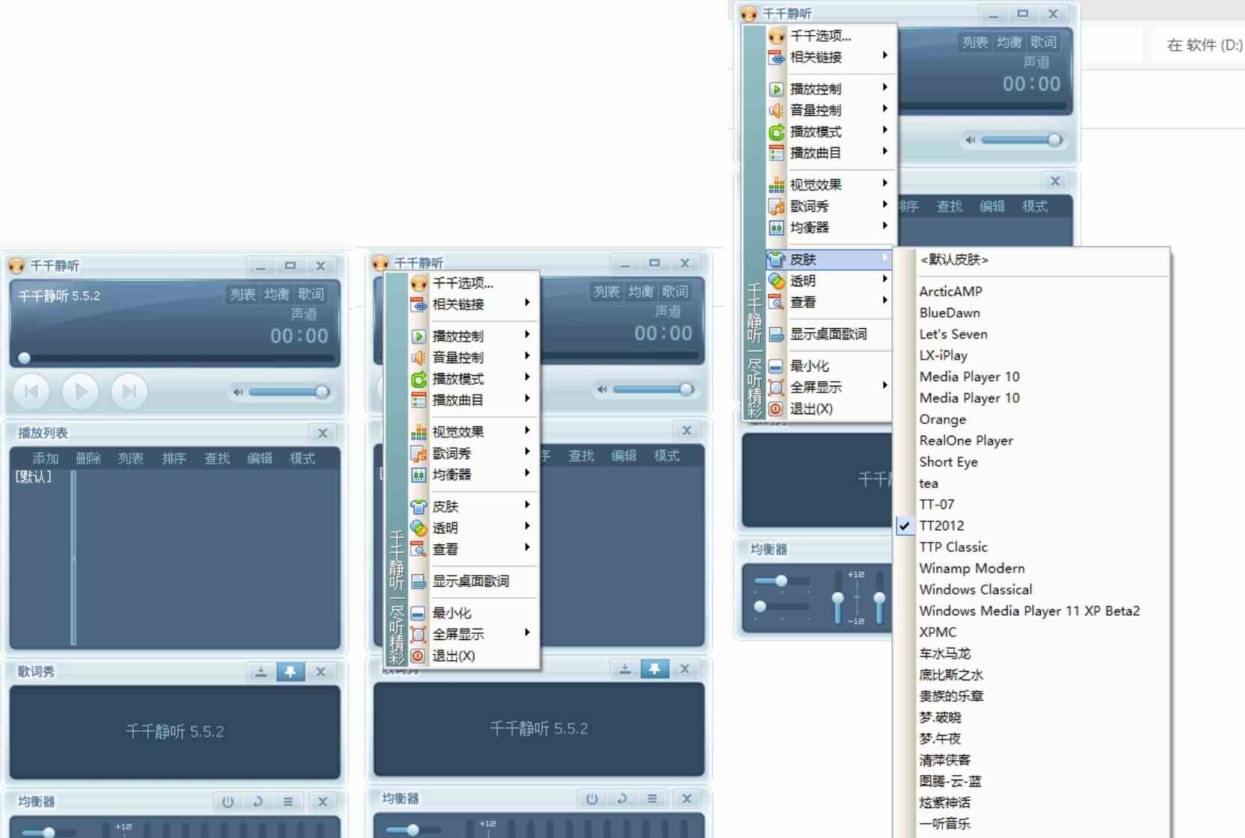Expand 播放控制 submenu in middle player's menu
The image size is (1245, 838).
pos(473,336)
